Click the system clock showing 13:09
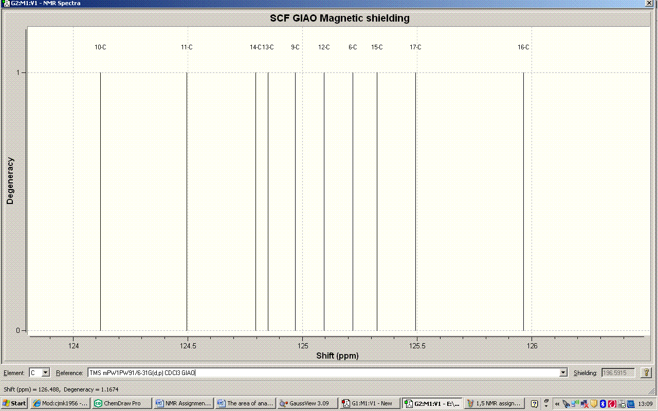 (645, 404)
